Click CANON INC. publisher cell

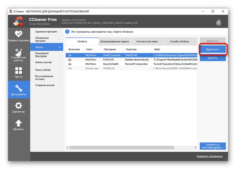click(x=131, y=55)
